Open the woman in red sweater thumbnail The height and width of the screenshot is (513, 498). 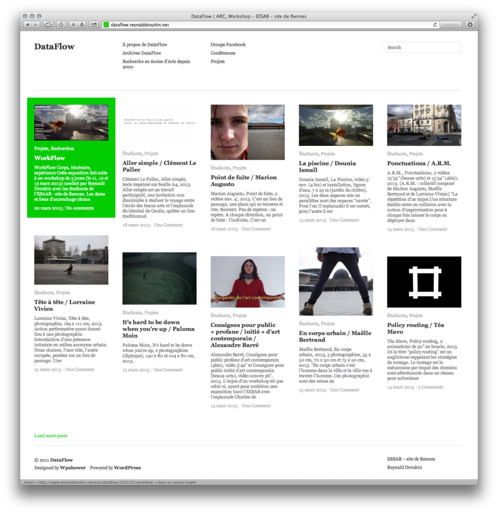tap(248, 282)
